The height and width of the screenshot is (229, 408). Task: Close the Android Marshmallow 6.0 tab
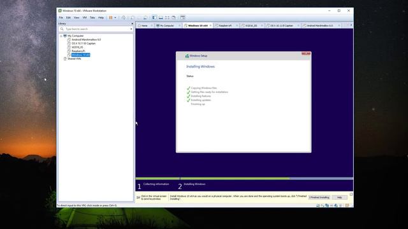tap(339, 25)
